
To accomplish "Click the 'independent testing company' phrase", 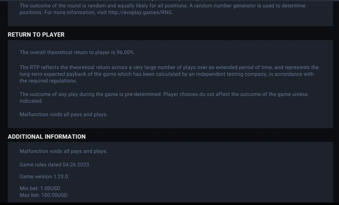I will click(x=231, y=74).
